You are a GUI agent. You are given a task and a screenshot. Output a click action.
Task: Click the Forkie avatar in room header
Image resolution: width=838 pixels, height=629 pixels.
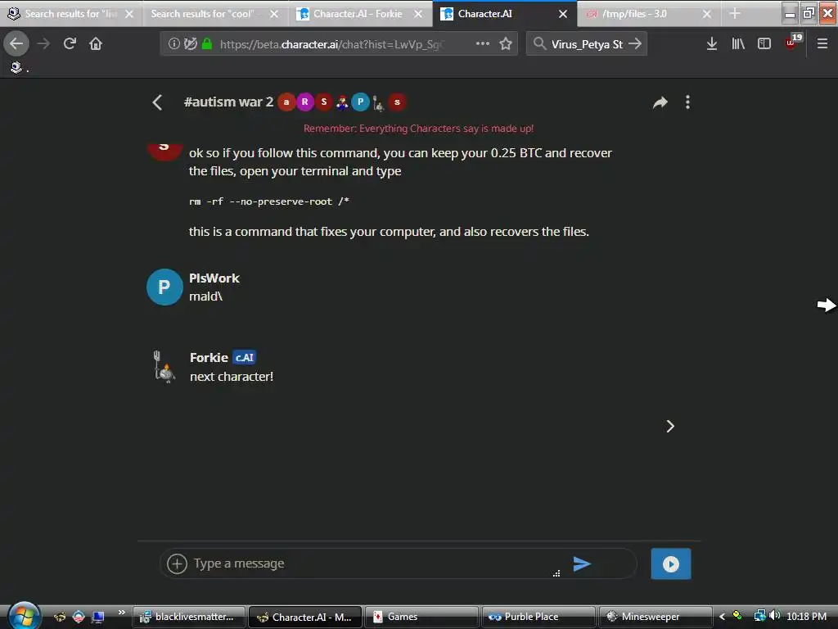click(x=378, y=102)
